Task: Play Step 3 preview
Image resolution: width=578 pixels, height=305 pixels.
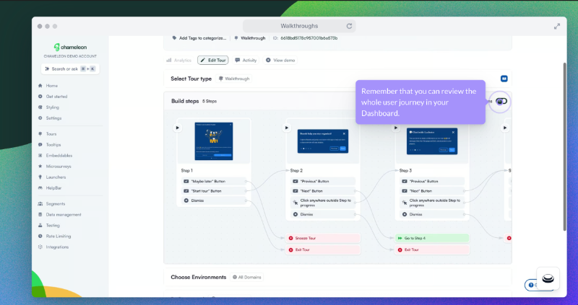Action: [395, 128]
